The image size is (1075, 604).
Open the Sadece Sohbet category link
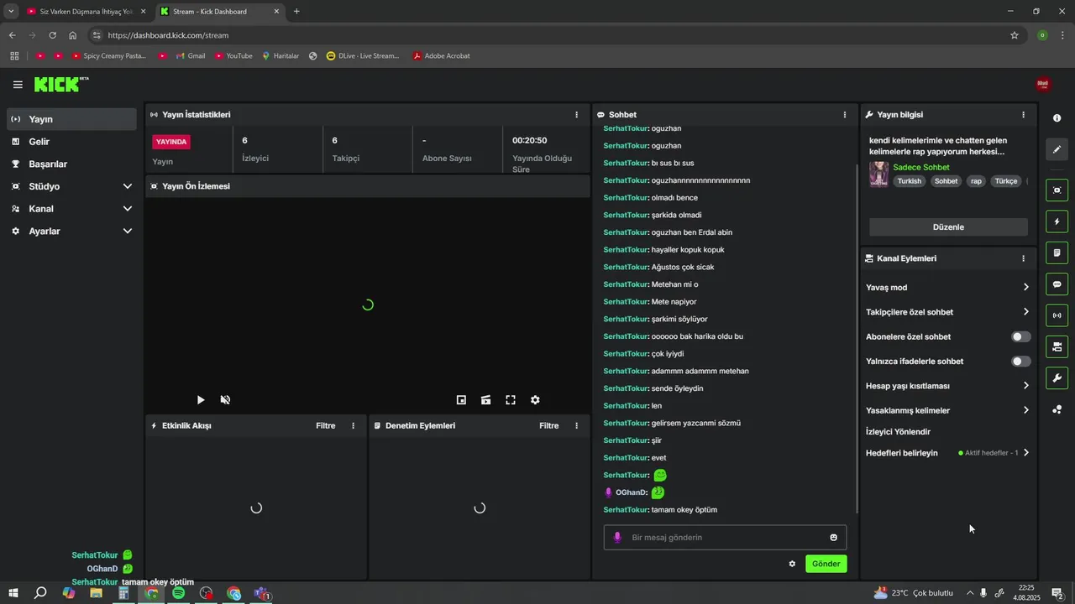pos(921,167)
